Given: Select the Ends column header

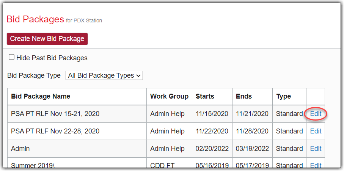Looking at the screenshot, I should point(243,96).
